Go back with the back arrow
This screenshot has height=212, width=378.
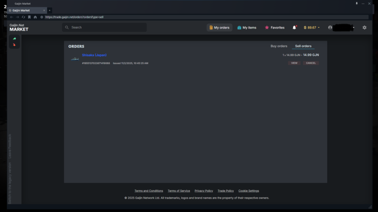pyautogui.click(x=12, y=17)
